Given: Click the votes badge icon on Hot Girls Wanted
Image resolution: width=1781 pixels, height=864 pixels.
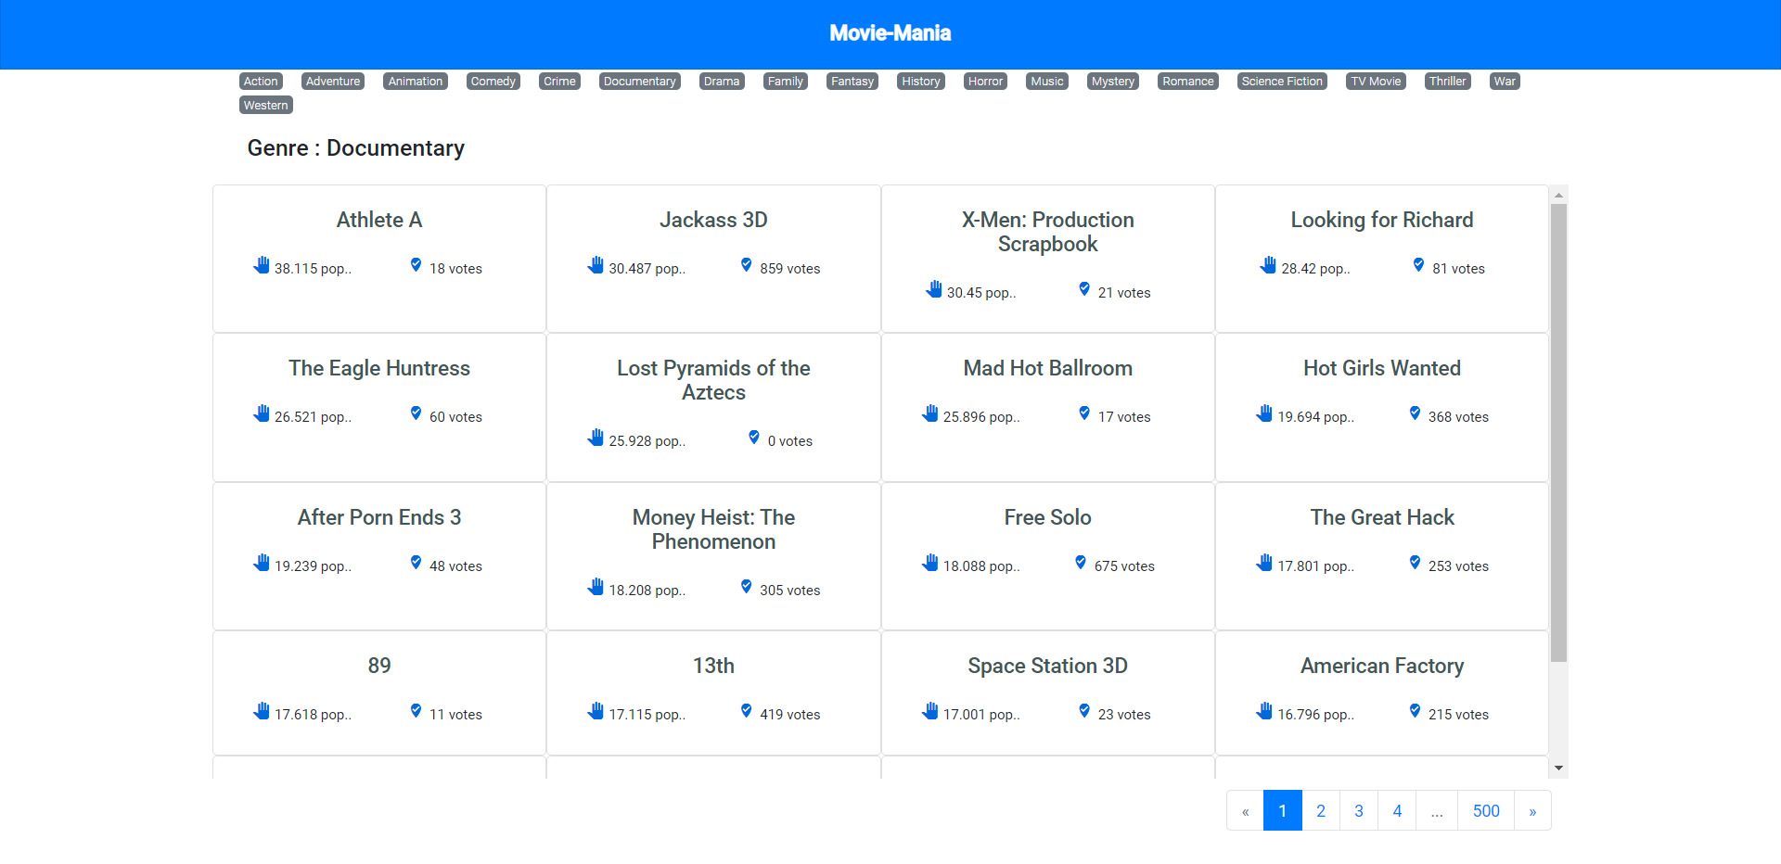Looking at the screenshot, I should (1415, 413).
